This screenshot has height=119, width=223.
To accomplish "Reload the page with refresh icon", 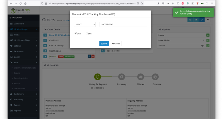I will pyautogui.click(x=21, y=3).
